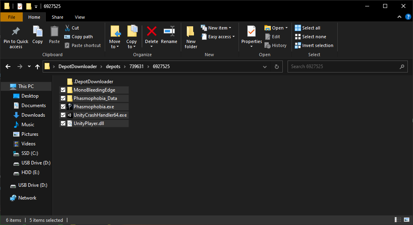Collapse the ribbon with chevron

[399, 17]
